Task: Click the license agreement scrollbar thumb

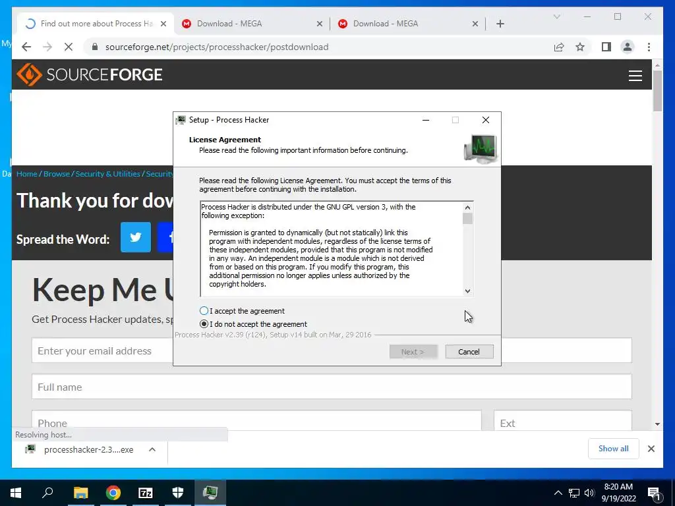Action: tap(467, 219)
